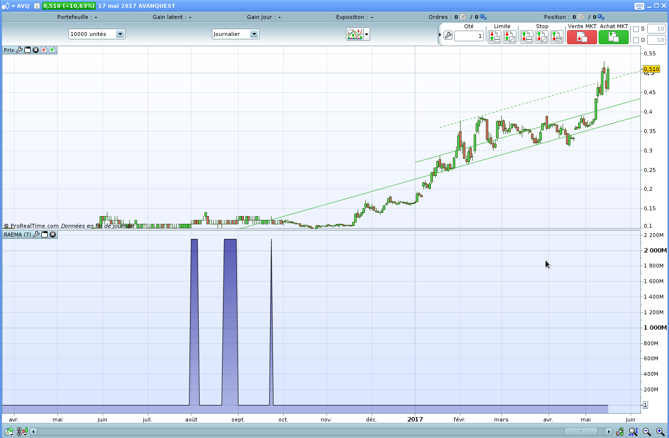Close position with the X icon beside Position
669x438 pixels.
coord(581,17)
